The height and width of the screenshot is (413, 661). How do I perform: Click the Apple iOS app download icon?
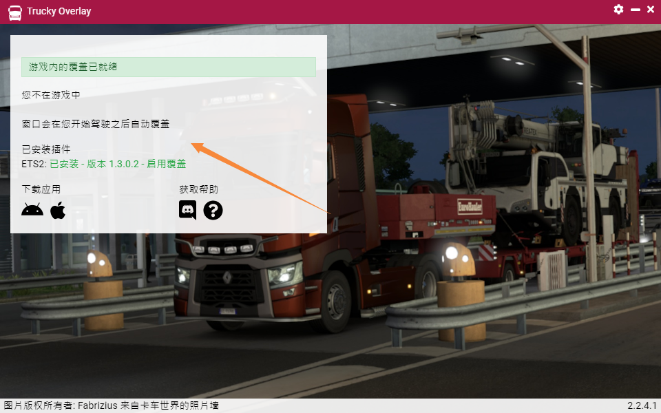pyautogui.click(x=58, y=210)
